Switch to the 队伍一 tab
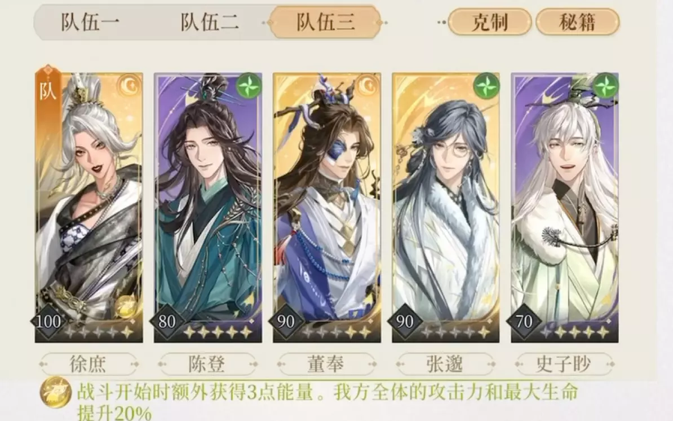Viewport: 673px width, 421px height. tap(90, 23)
